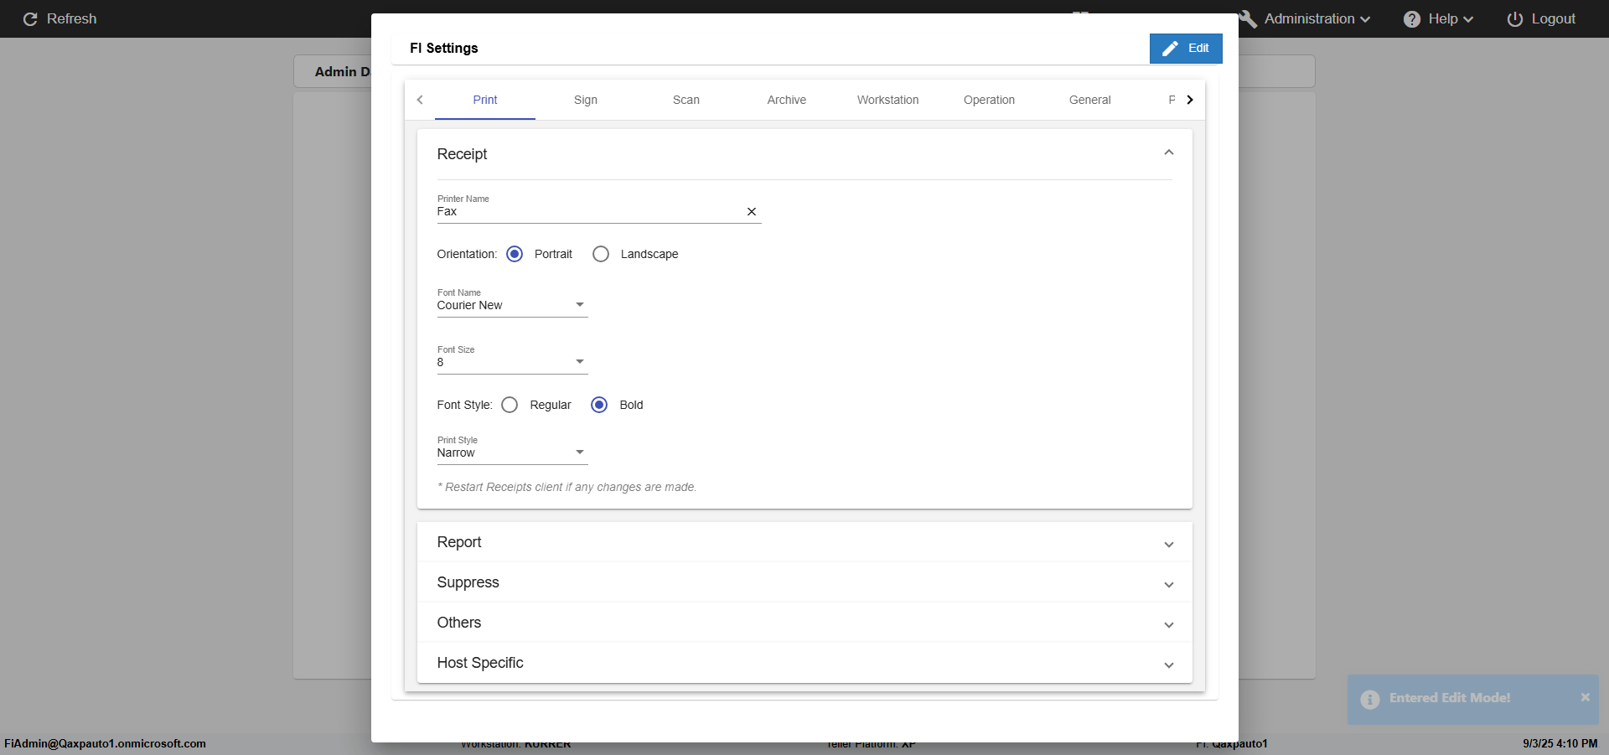Image resolution: width=1609 pixels, height=755 pixels.
Task: Click the FiAdmin account email in status bar
Action: [x=105, y=743]
